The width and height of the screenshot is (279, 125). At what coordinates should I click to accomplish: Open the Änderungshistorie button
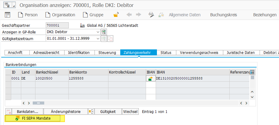[x=66, y=111]
